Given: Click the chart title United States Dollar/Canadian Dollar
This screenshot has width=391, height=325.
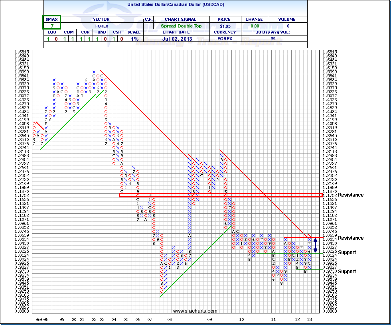Looking at the screenshot, I should point(175,4).
